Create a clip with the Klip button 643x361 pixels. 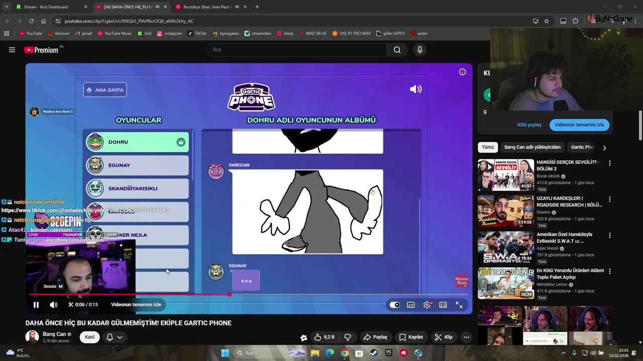point(444,337)
